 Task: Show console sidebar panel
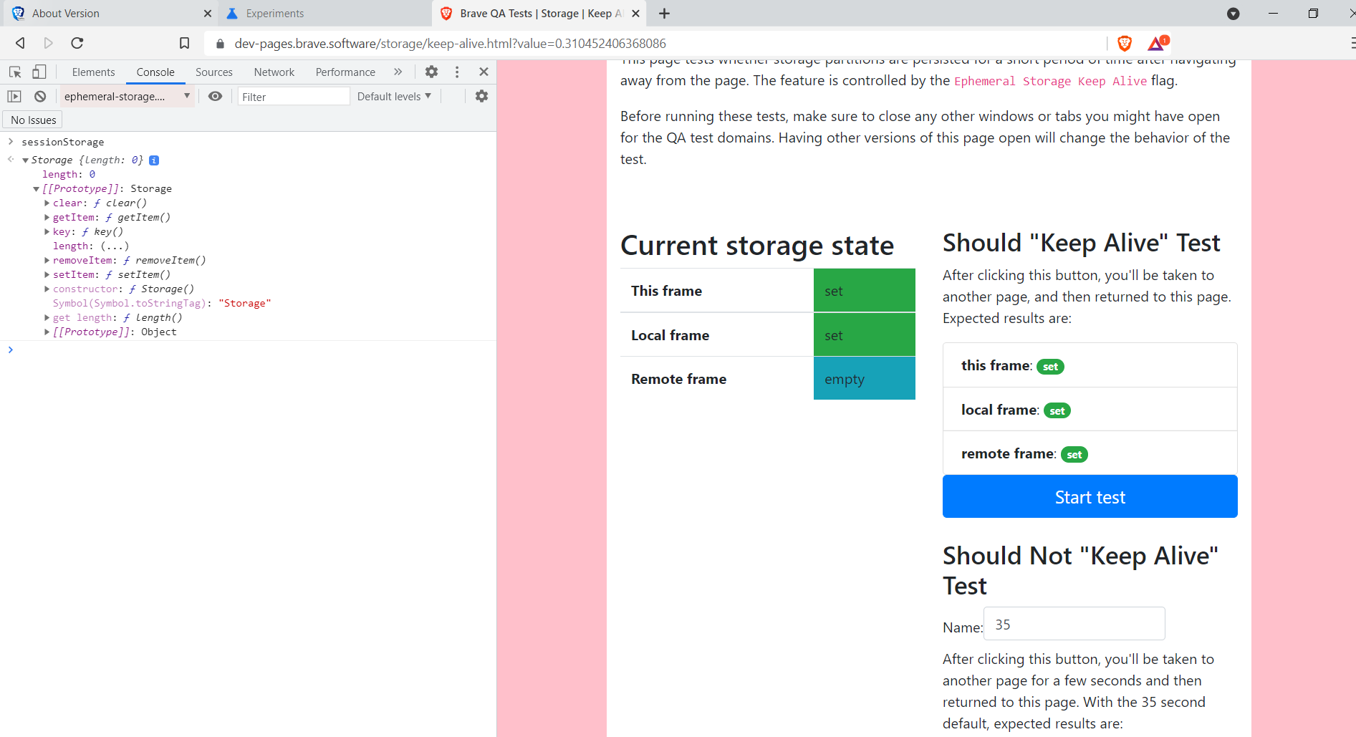click(x=14, y=96)
